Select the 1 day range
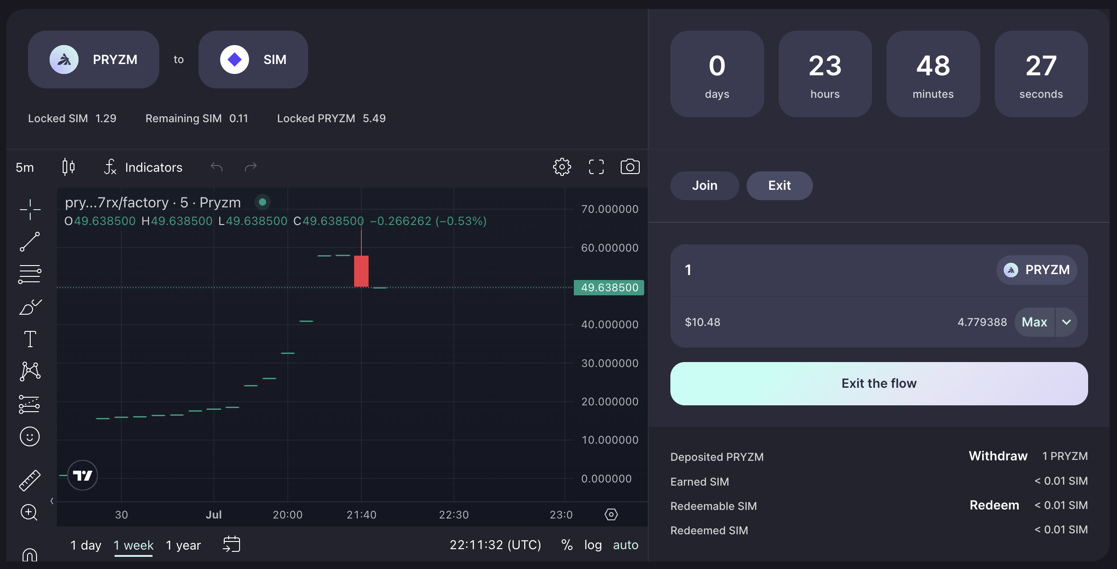1117x569 pixels. pos(86,545)
